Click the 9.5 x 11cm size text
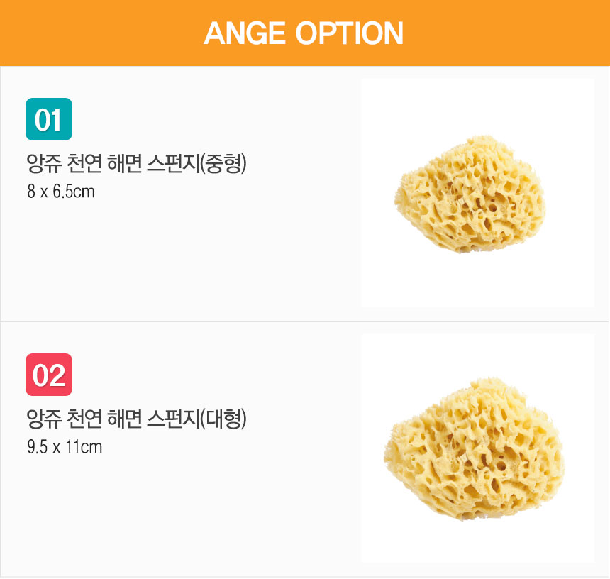 (65, 447)
